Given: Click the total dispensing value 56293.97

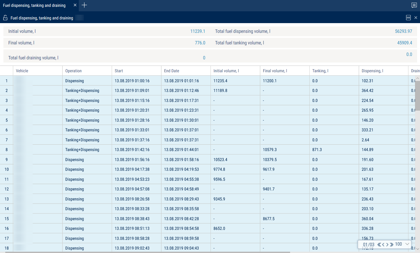Looking at the screenshot, I should pos(403,31).
